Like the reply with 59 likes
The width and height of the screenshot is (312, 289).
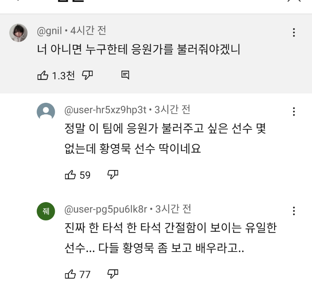[x=70, y=175]
